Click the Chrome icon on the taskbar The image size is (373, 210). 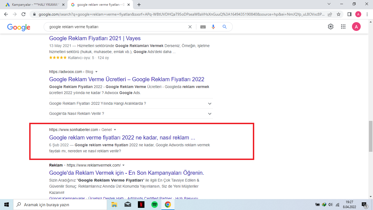(168, 205)
